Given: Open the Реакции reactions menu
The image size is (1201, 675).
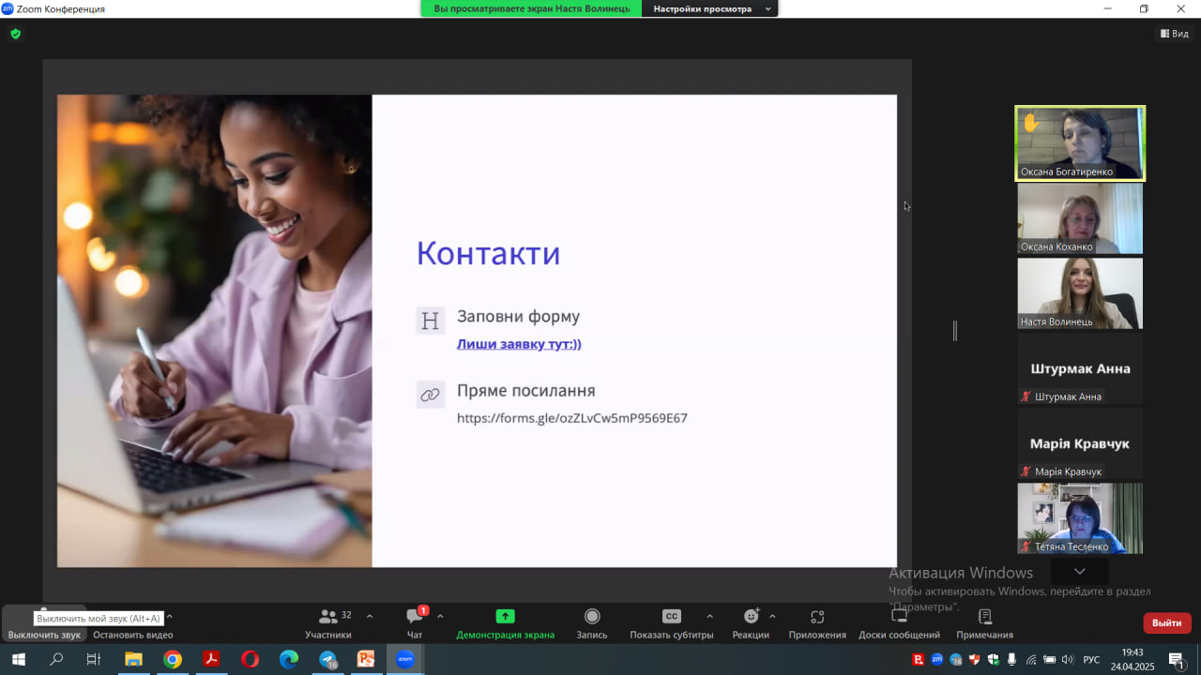Looking at the screenshot, I should [x=751, y=624].
